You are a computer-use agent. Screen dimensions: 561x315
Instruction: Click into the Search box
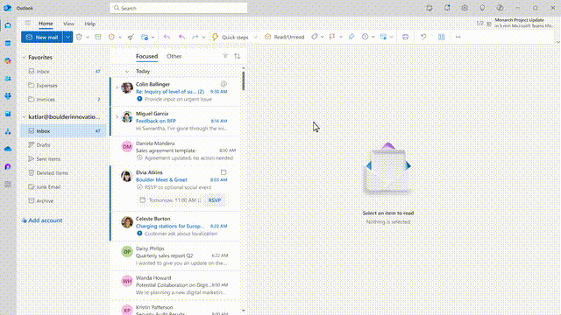pos(178,8)
